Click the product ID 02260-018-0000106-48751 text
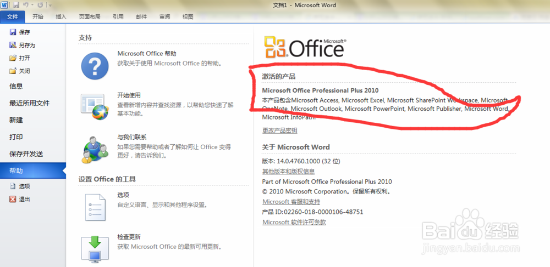 (x=323, y=212)
